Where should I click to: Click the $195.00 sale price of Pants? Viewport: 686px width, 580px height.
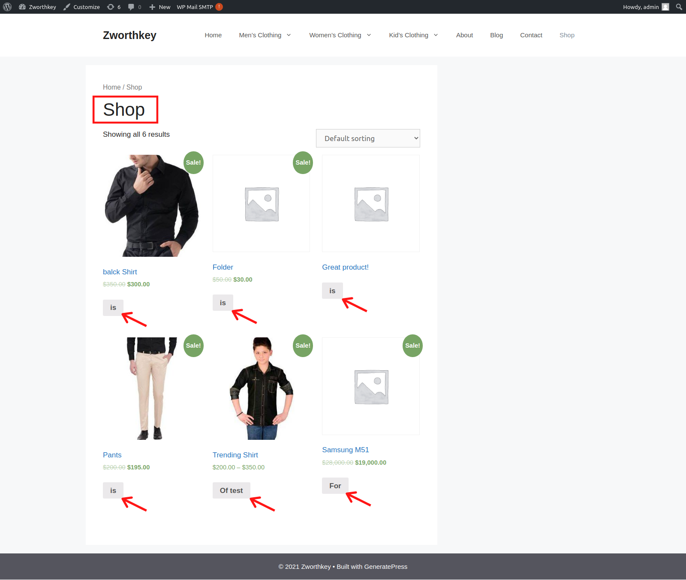pyautogui.click(x=138, y=467)
